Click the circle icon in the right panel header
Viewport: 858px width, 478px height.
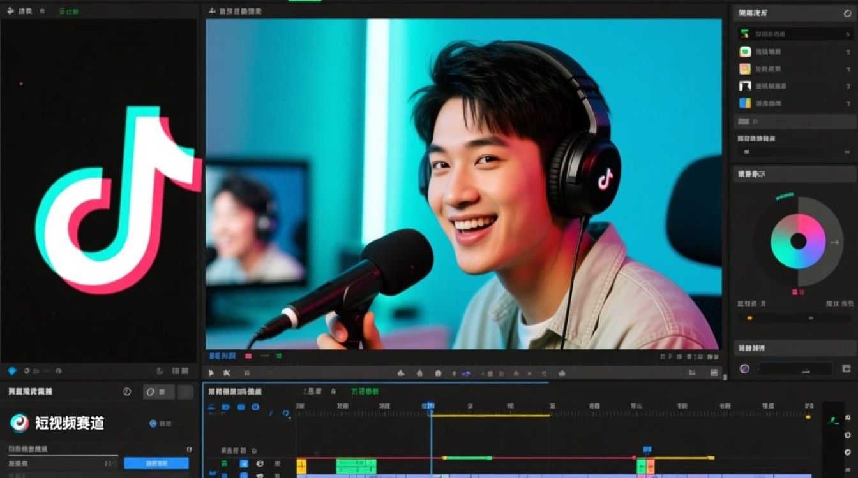[x=846, y=12]
